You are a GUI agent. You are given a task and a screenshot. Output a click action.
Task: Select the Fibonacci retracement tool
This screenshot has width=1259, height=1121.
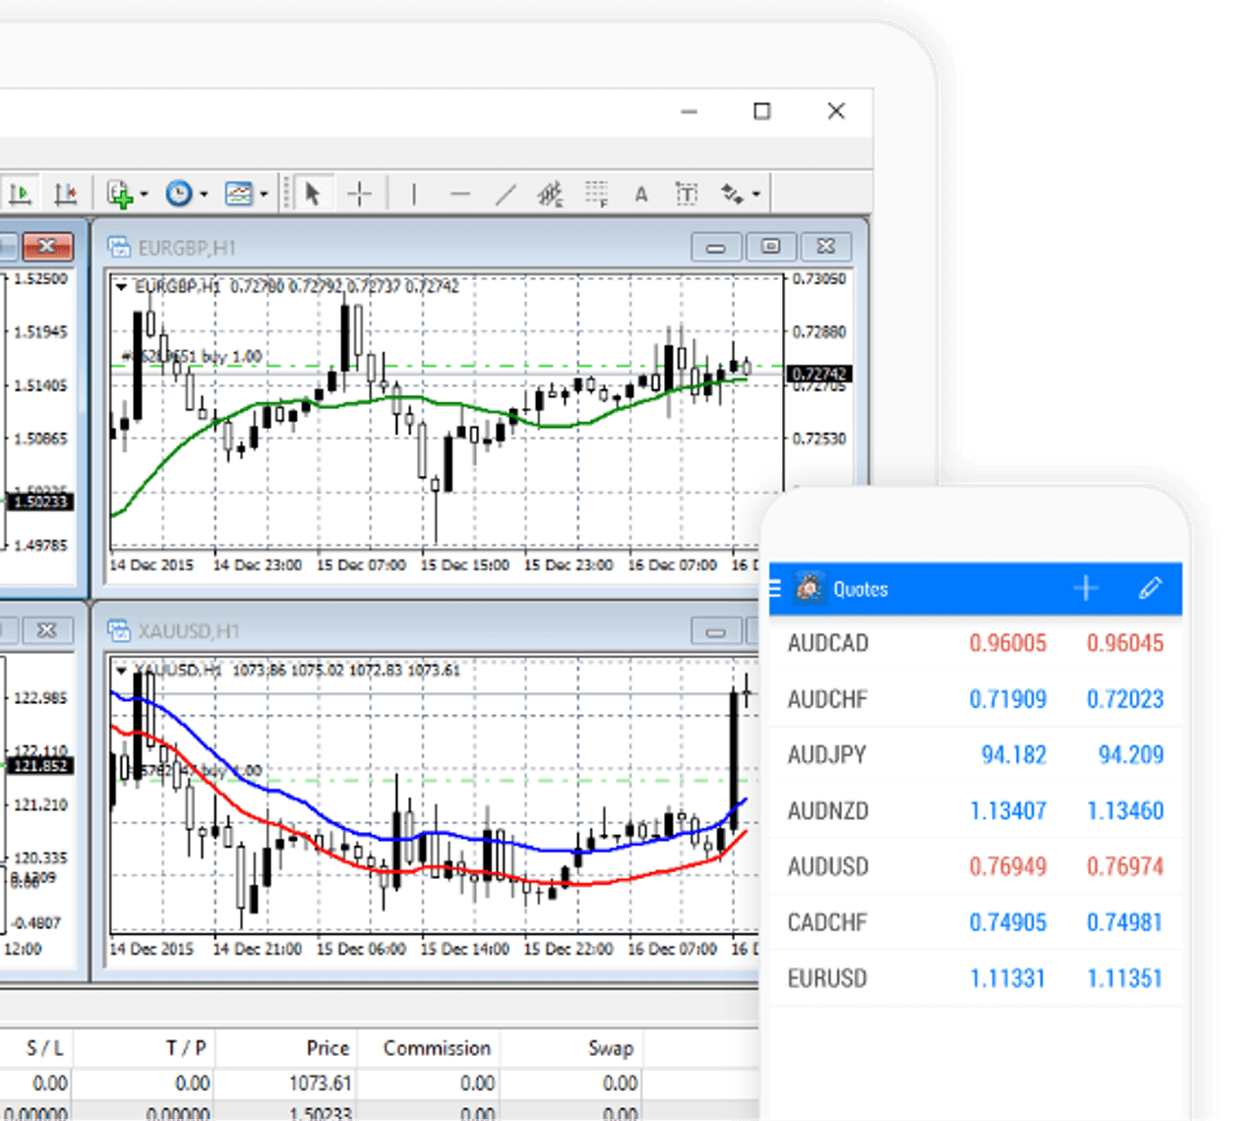[x=596, y=194]
